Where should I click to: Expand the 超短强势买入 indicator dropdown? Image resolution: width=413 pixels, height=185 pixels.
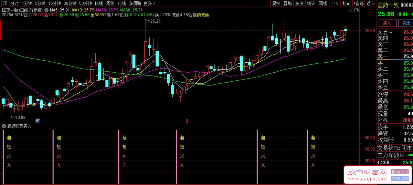(x=4, y=126)
